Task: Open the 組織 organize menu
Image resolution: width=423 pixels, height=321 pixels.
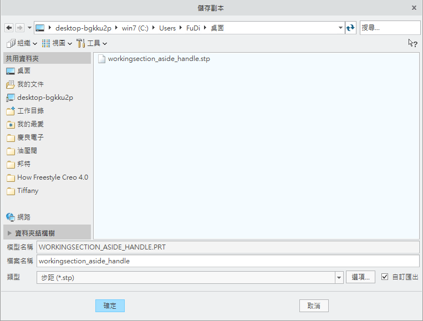Action: coord(22,43)
